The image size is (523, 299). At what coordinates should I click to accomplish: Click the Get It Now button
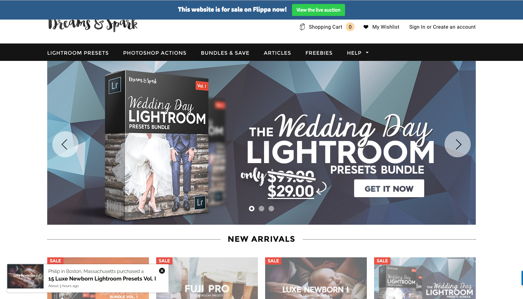[389, 188]
